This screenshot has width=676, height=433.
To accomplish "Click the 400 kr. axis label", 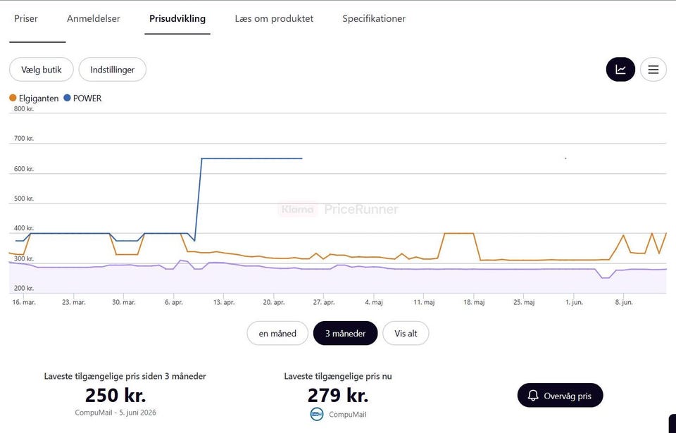I will [24, 228].
